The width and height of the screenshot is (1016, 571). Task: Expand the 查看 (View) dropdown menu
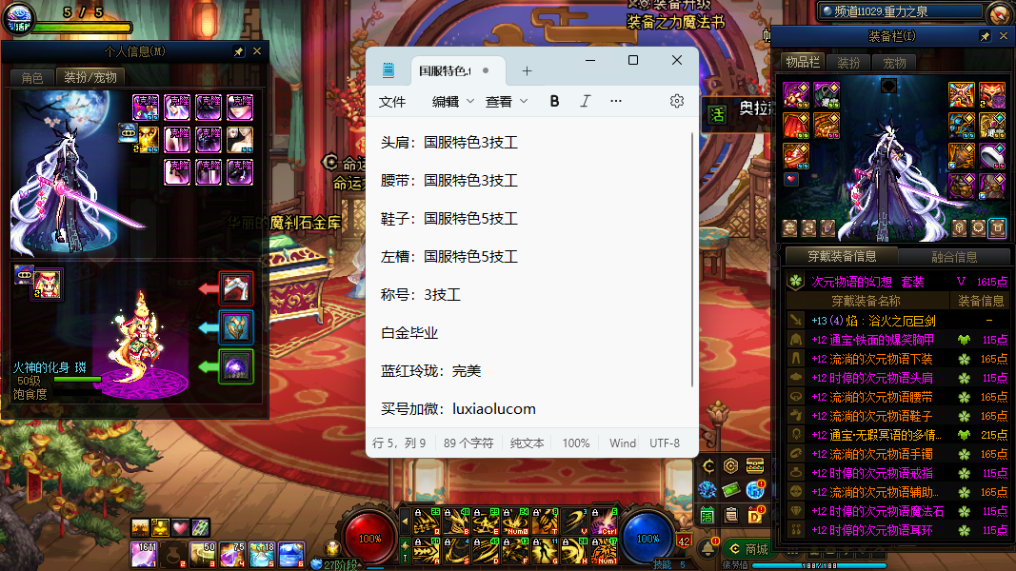pos(507,102)
